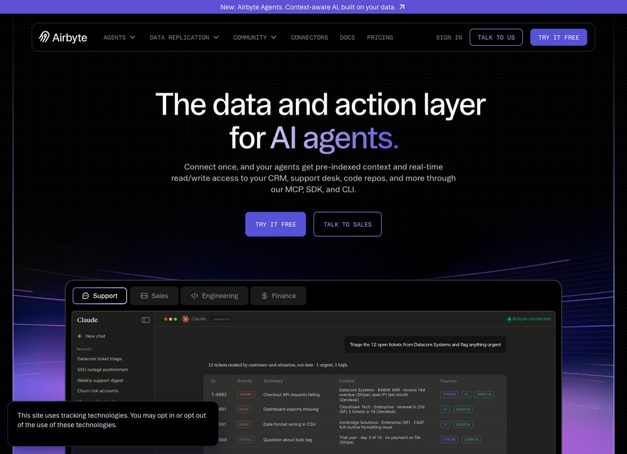Expand the Agents menu chevron

point(133,37)
